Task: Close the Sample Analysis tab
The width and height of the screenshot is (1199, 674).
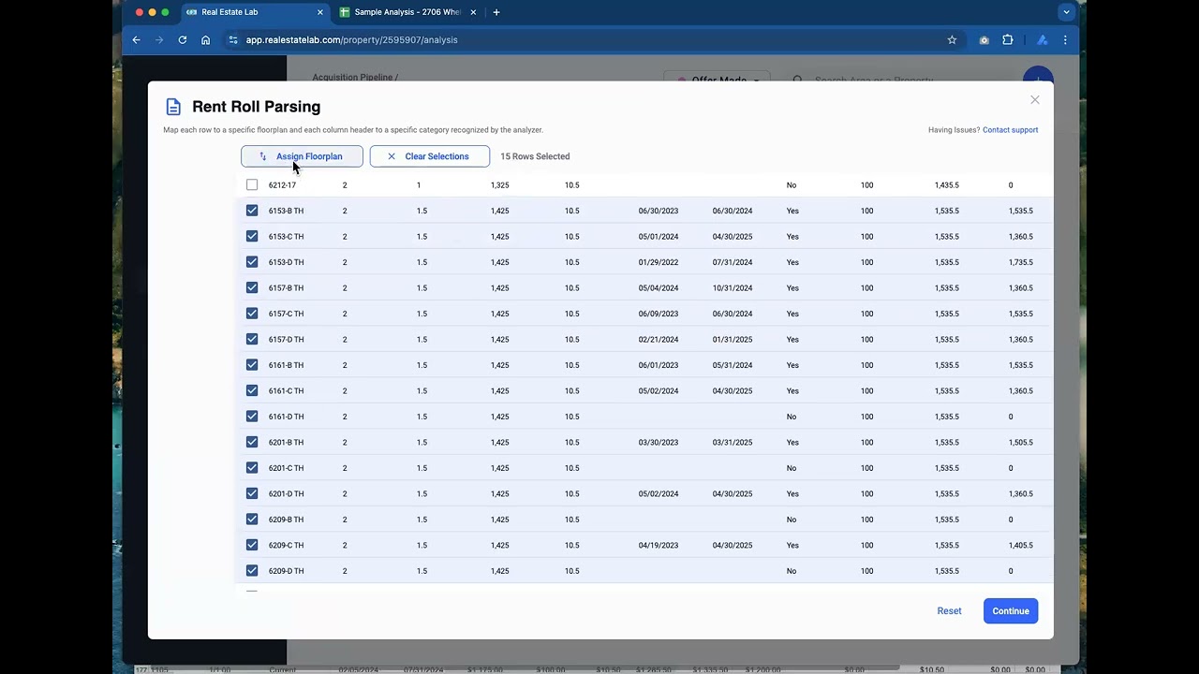Action: pos(473,12)
